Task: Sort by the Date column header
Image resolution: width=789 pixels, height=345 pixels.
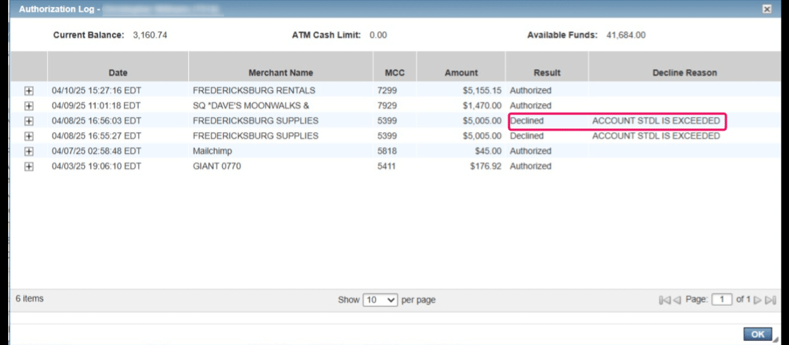Action: (x=118, y=73)
